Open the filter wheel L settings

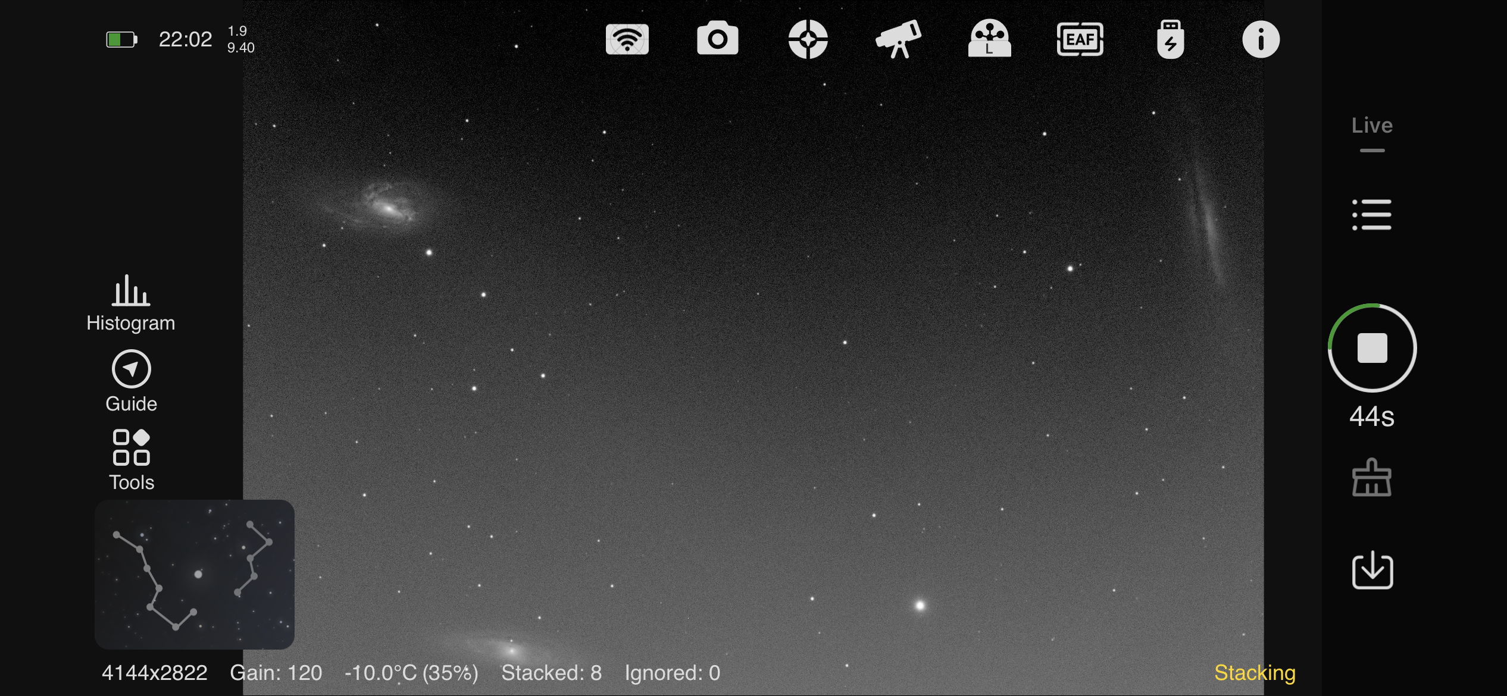[989, 39]
